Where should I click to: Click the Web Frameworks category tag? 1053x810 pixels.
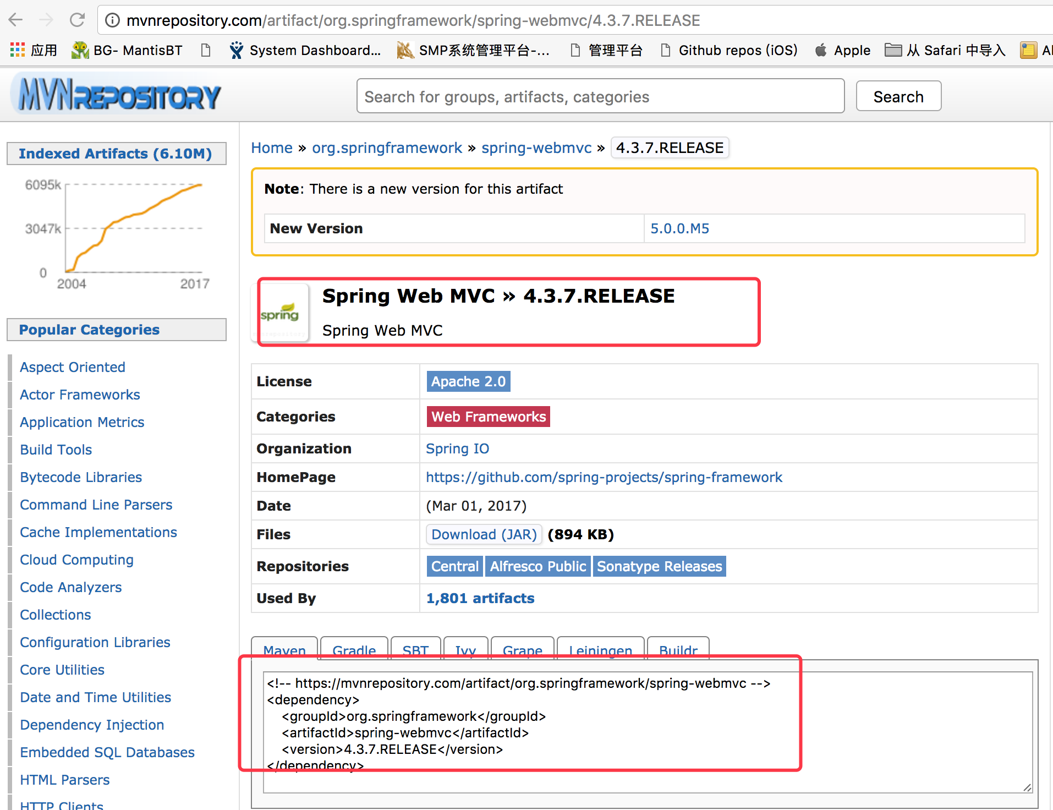click(x=489, y=417)
